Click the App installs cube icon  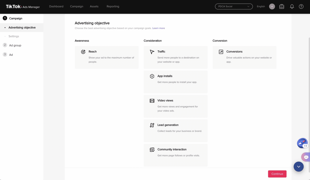(x=152, y=76)
